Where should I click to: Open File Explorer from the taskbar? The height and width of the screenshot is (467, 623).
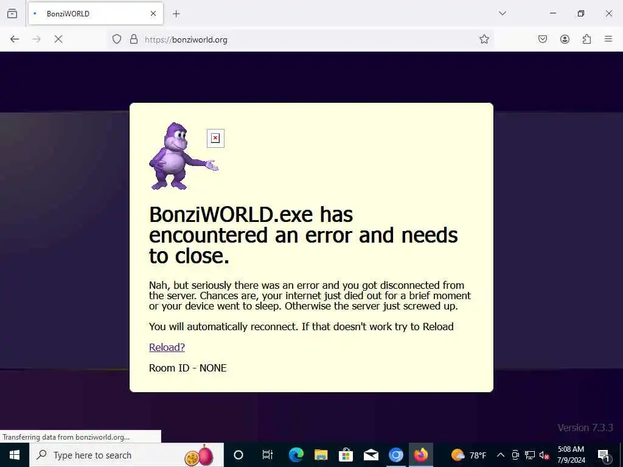tap(321, 455)
